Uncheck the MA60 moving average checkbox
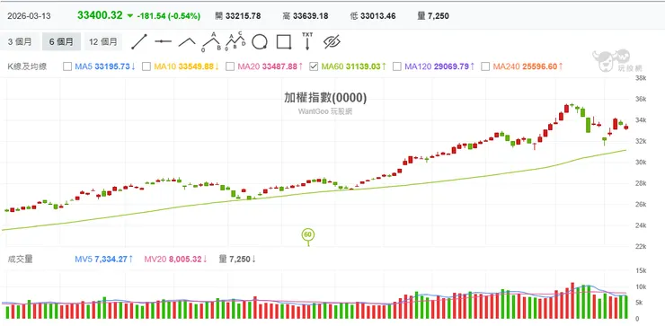Image resolution: width=665 pixels, height=326 pixels. (314, 66)
